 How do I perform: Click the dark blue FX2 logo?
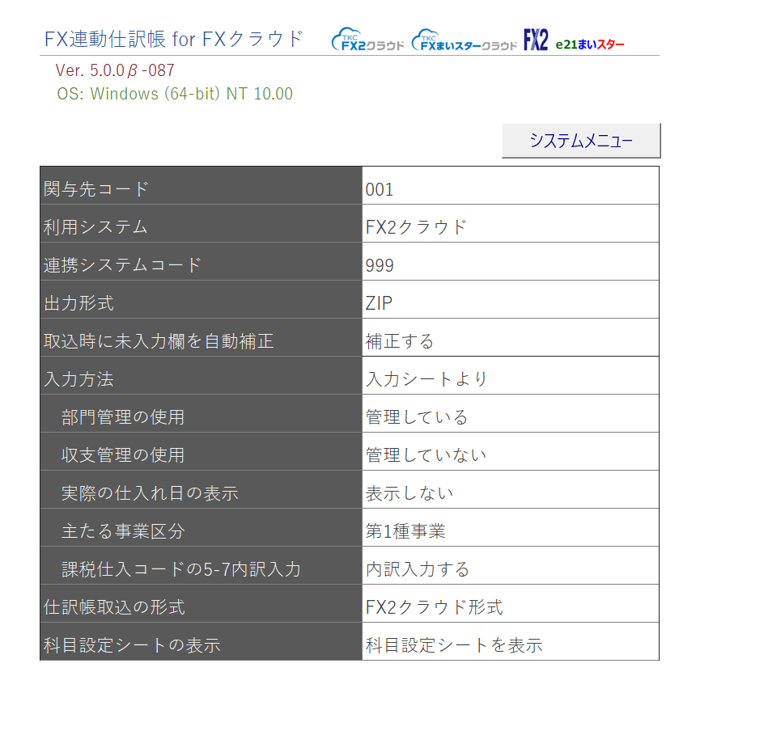click(536, 40)
